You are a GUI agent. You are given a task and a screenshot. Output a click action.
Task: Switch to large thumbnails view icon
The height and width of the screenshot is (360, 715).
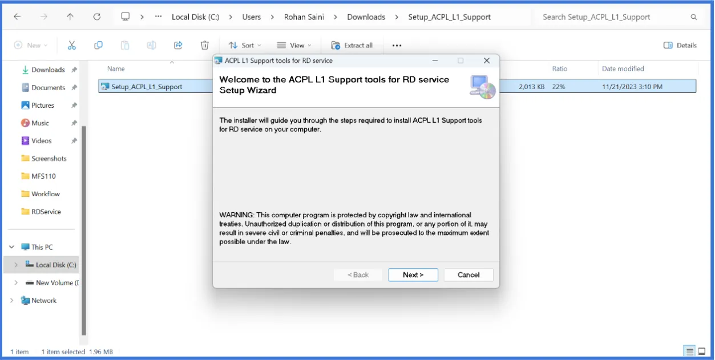702,351
